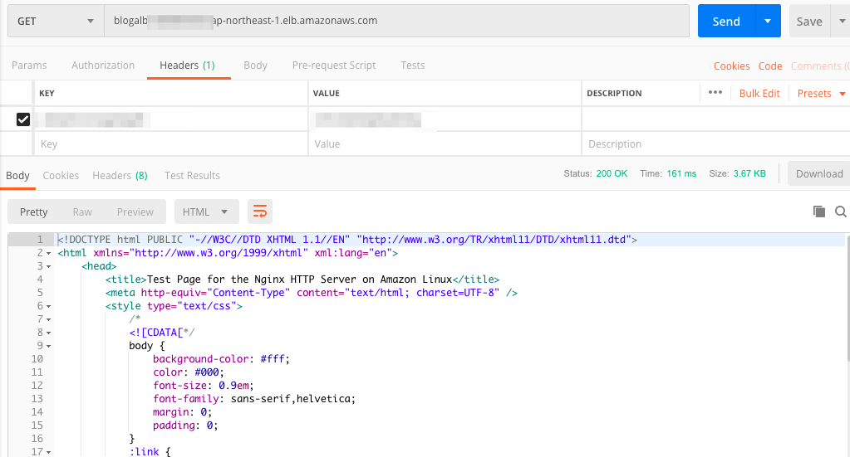
Task: Collapse code fold at line 3
Action: [48, 266]
